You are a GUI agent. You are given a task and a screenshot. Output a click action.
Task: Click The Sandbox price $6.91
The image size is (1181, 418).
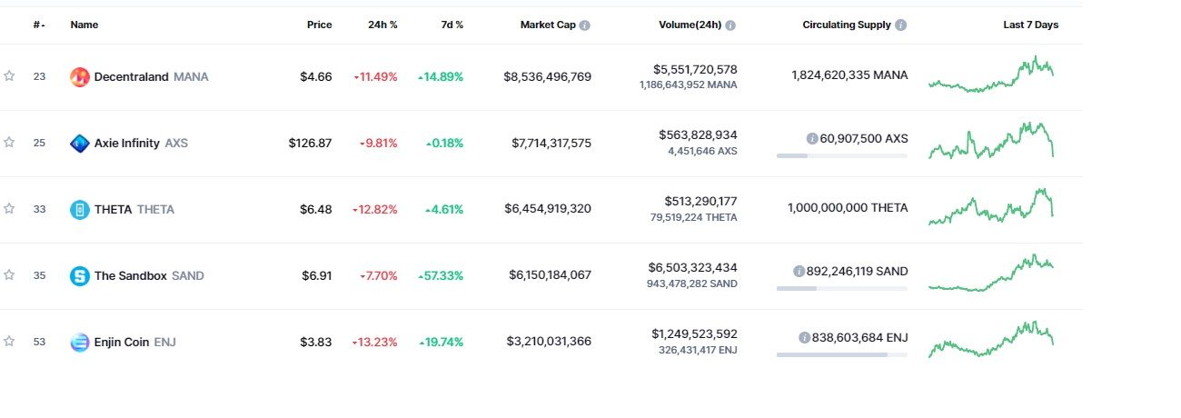pyautogui.click(x=316, y=276)
